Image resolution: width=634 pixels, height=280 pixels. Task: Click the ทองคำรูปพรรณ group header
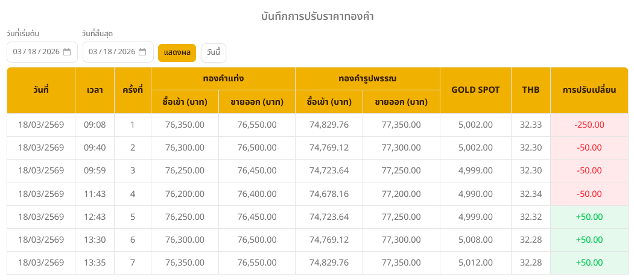[x=367, y=78]
